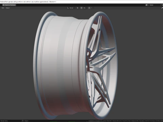Image resolution: width=163 pixels, height=122 pixels.
Task: Click the scene browse icon
Action: point(147,5)
